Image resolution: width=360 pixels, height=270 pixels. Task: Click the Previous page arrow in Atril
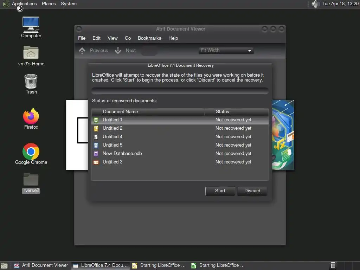pyautogui.click(x=82, y=51)
